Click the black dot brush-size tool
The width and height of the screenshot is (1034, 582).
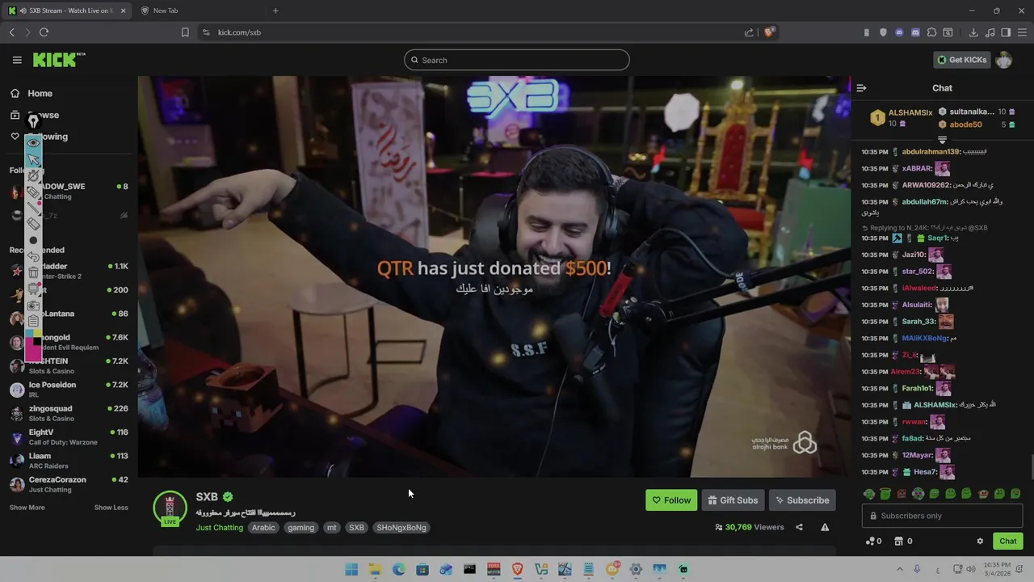click(33, 240)
